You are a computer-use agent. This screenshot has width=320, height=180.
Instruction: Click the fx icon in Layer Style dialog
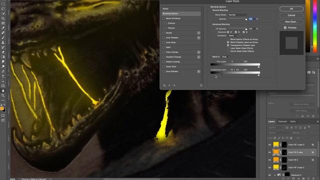164,85
